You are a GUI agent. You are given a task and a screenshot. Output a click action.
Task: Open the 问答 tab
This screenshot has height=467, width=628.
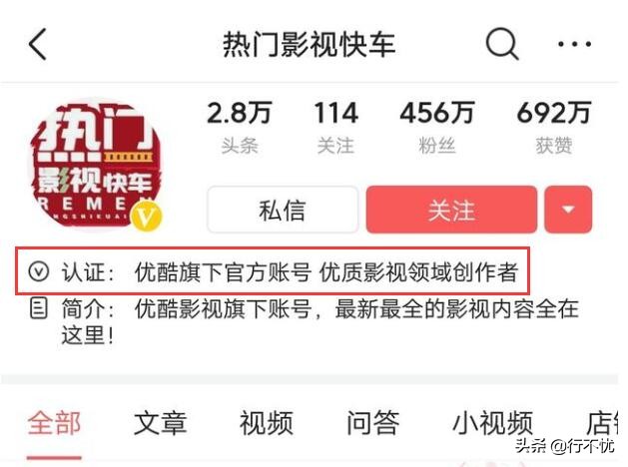(372, 422)
